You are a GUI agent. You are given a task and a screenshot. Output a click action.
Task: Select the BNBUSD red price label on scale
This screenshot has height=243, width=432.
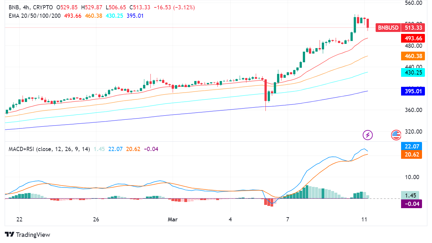coord(388,28)
